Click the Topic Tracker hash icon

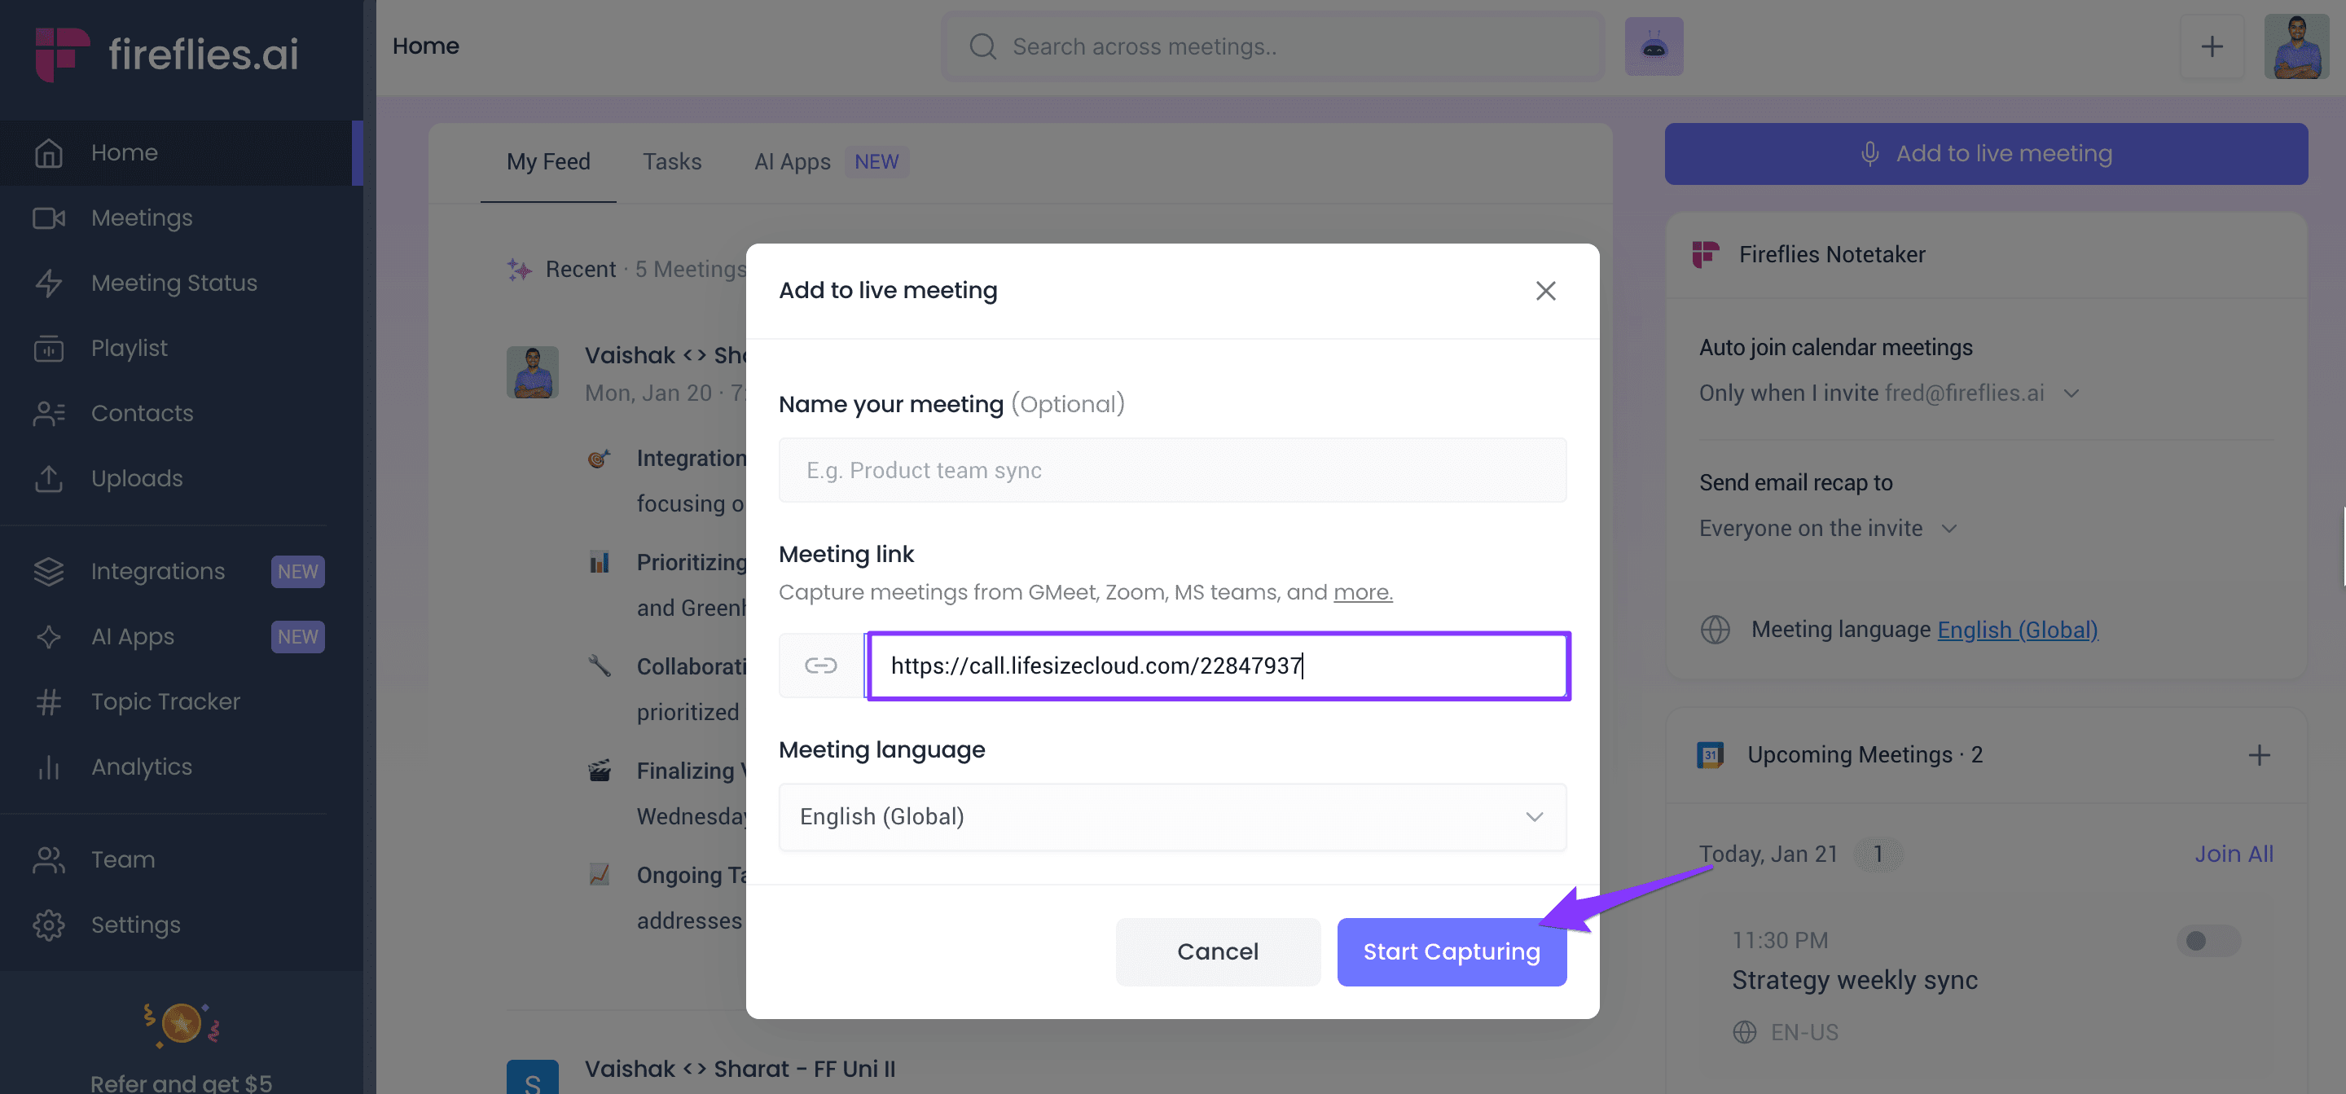point(49,701)
